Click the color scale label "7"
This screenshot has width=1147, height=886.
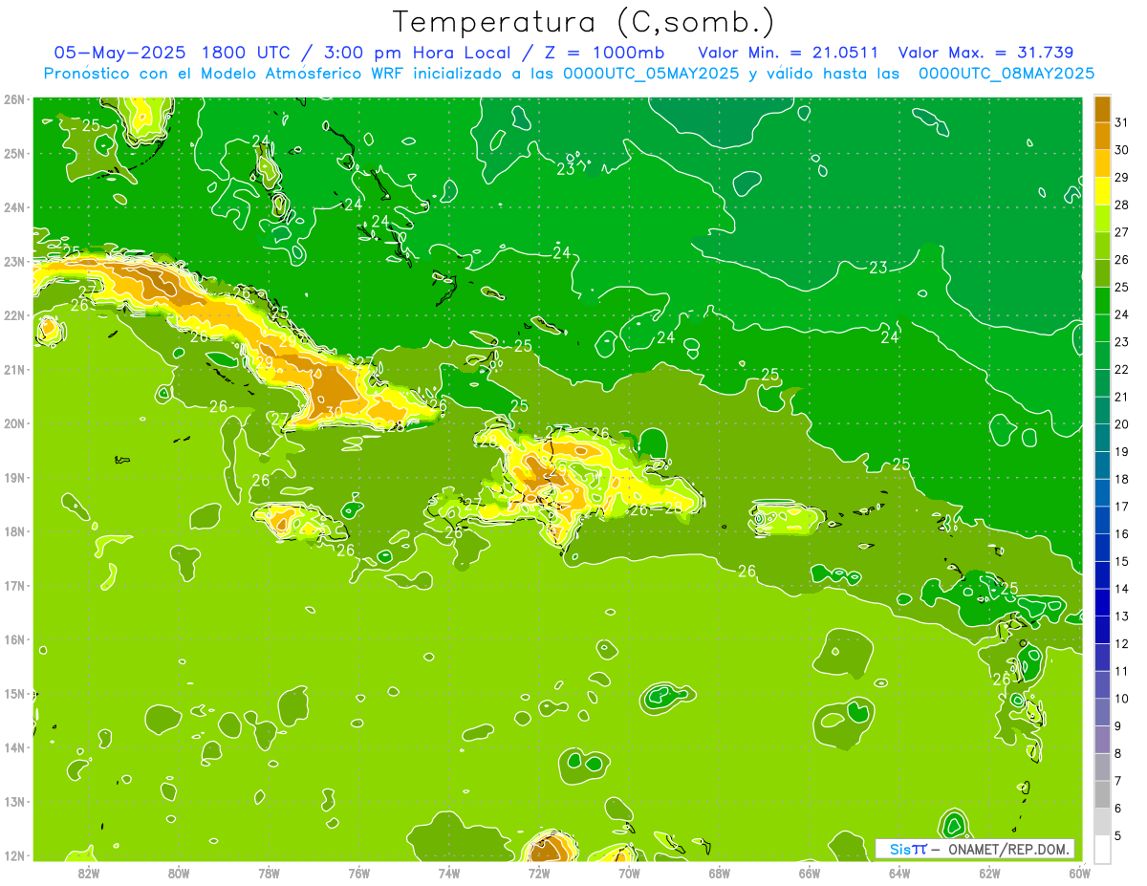click(x=1117, y=781)
